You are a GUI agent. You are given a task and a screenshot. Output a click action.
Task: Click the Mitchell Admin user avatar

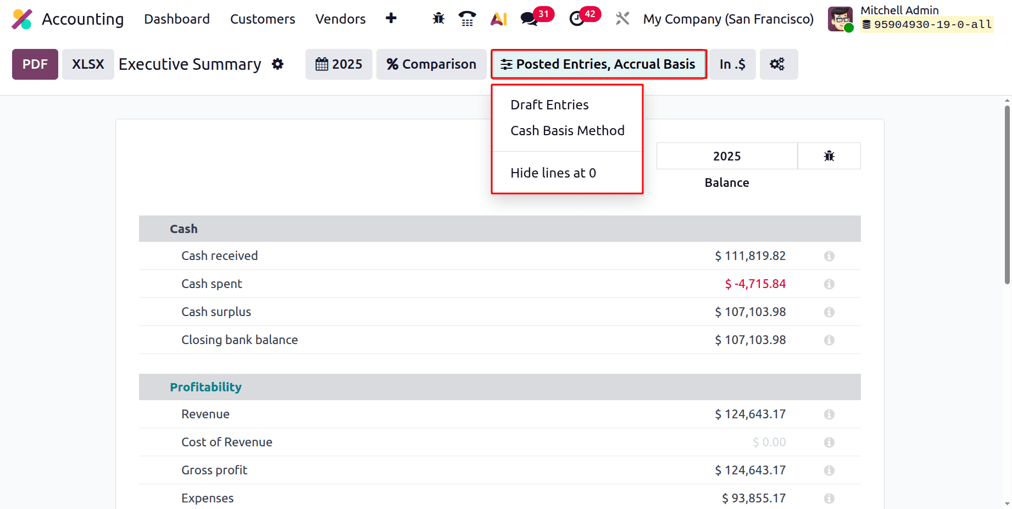[x=840, y=18]
